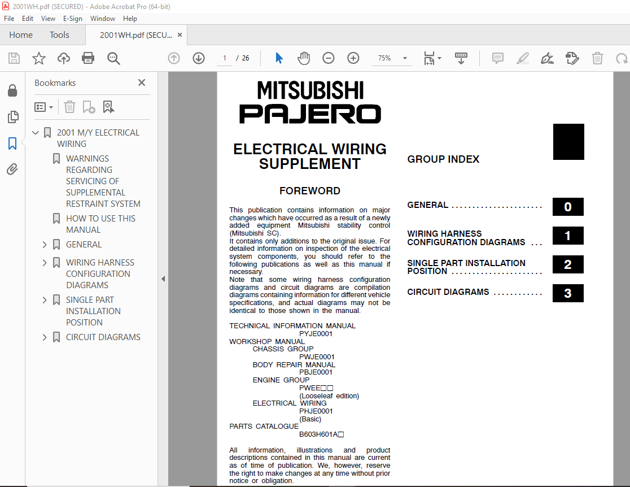Click GENERAL group index box 0
This screenshot has height=487, width=630.
(568, 207)
